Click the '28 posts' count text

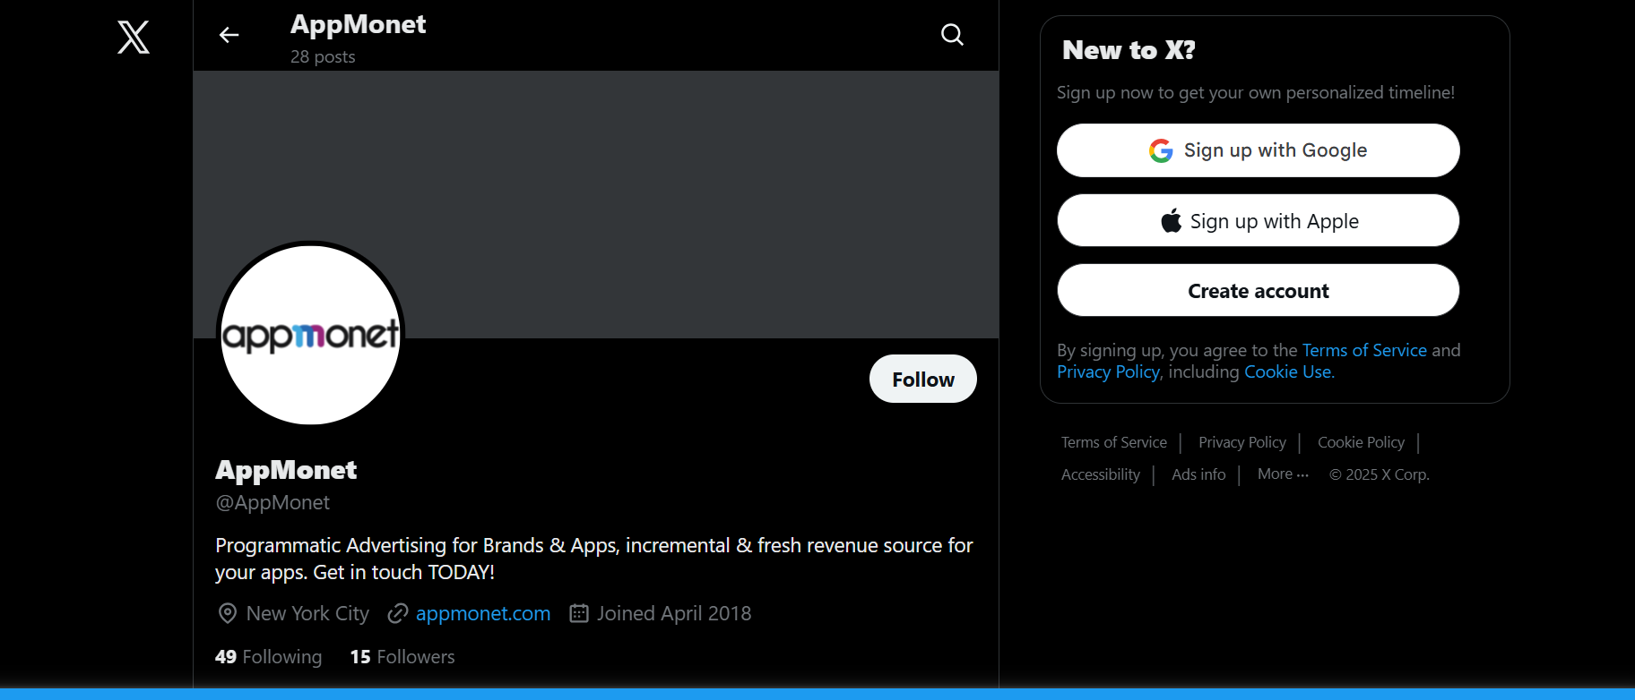323,56
